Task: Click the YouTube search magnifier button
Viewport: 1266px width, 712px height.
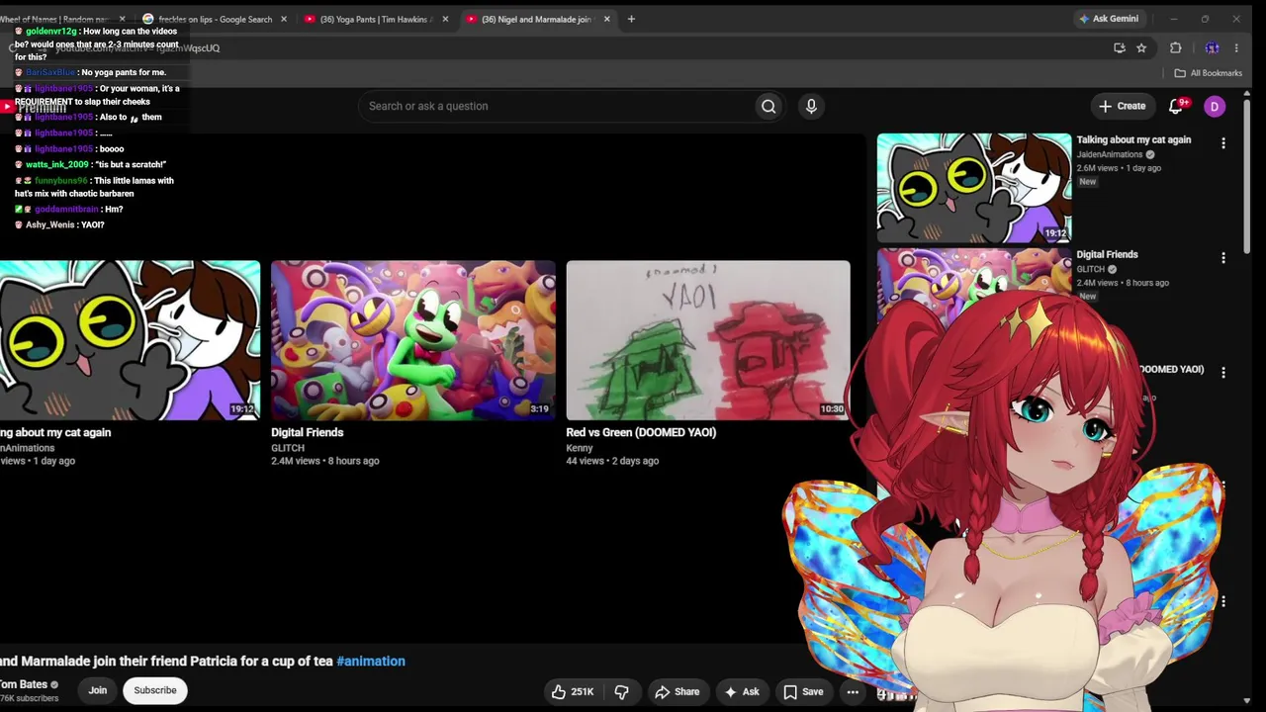Action: click(x=769, y=106)
